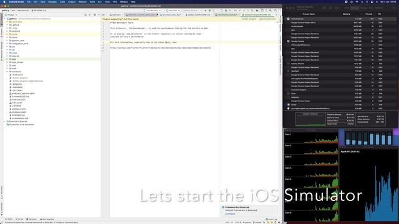Open the Dart Analysis tool window
This screenshot has width=399, height=224.
pyautogui.click(x=47, y=219)
